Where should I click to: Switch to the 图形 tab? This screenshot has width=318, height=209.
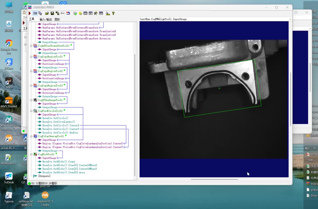click(57, 19)
